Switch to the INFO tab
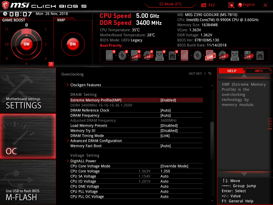 click(x=258, y=71)
